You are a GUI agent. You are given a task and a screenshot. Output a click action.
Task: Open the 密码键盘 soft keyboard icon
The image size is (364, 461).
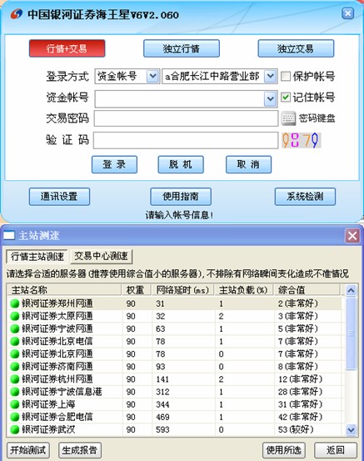(x=288, y=118)
